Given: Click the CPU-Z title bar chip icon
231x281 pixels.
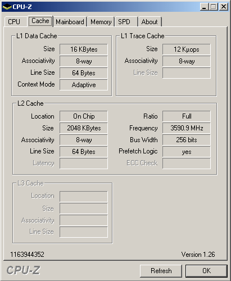Looking at the screenshot, I should [x=7, y=7].
